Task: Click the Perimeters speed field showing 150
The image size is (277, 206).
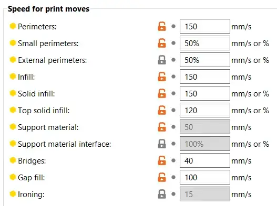Action: [205, 26]
